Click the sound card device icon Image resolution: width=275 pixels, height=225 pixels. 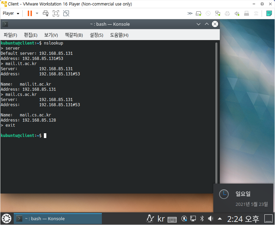click(x=237, y=13)
